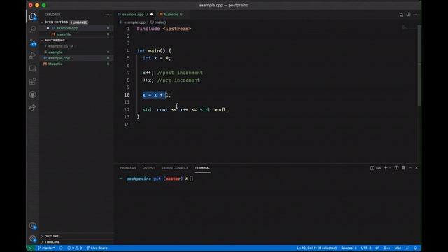
Task: Maximize the terminal panel size
Action: 410,168
